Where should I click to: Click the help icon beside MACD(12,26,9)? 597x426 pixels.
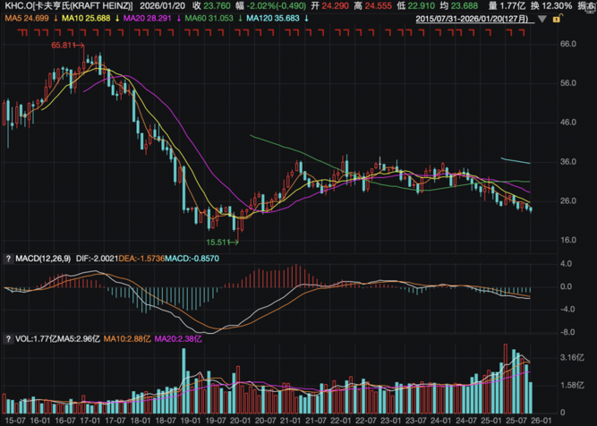[x=8, y=260]
